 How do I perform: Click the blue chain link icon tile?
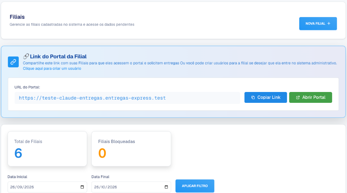click(13, 62)
